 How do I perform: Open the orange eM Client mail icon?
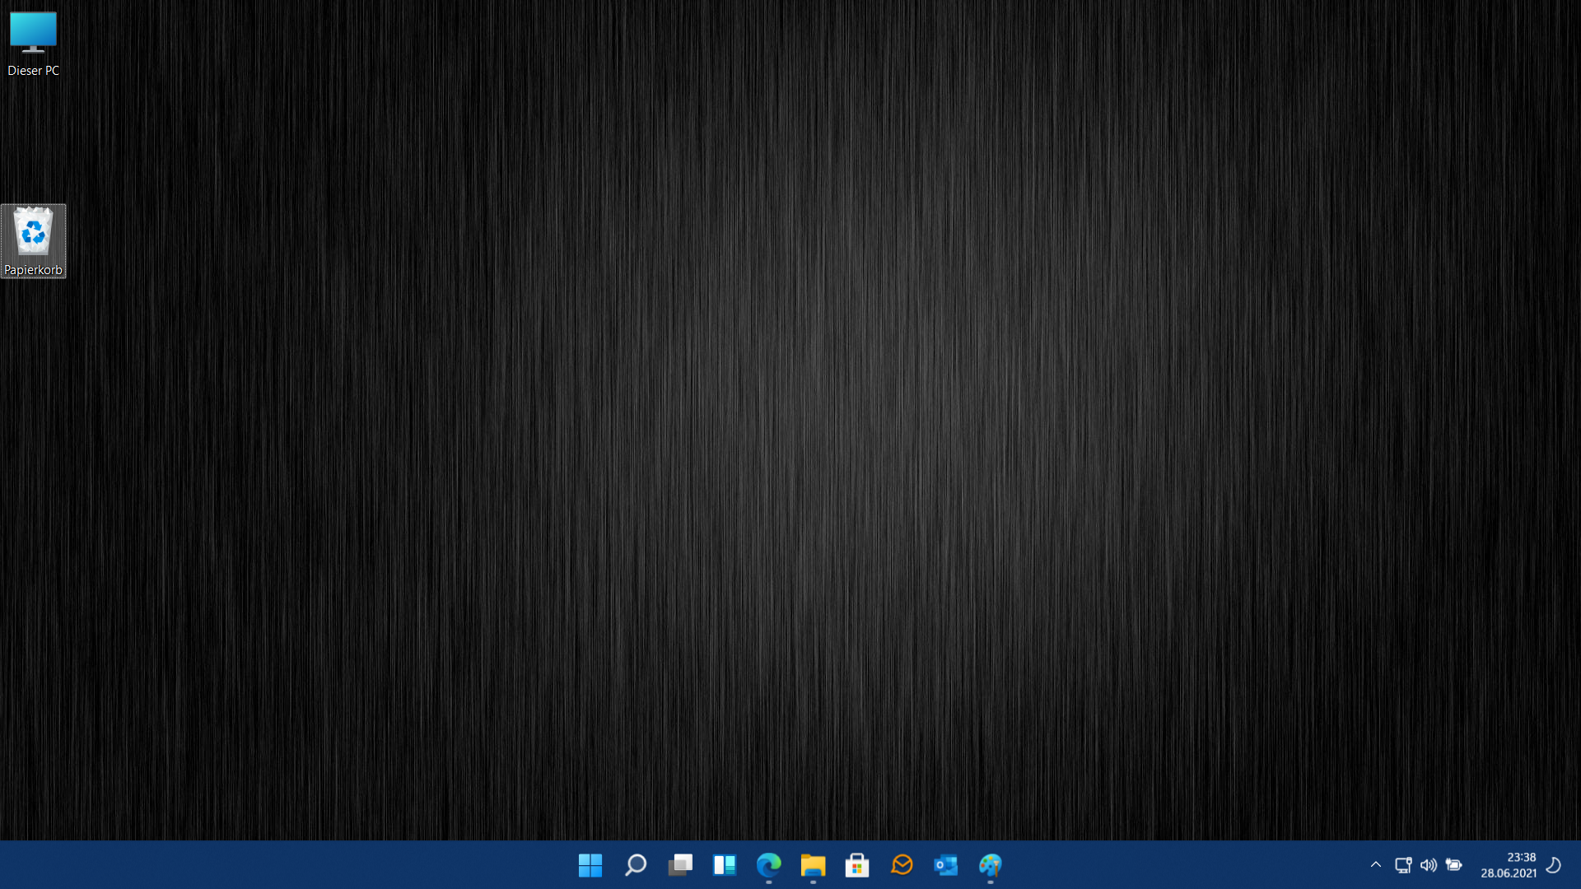click(902, 865)
